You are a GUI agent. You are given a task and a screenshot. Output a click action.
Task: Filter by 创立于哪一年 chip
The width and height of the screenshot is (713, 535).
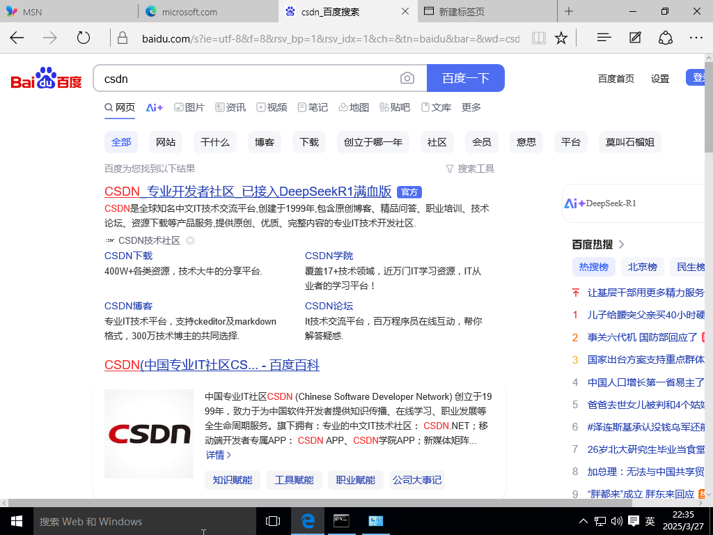click(373, 142)
